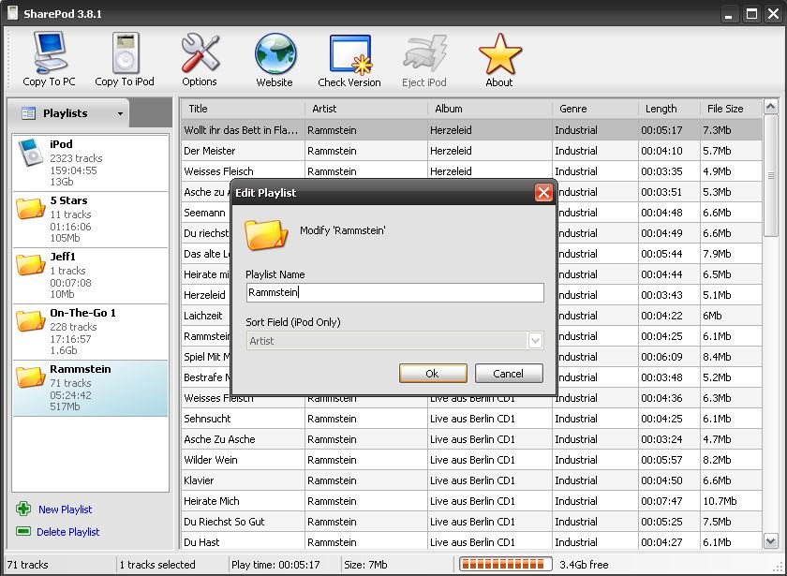
Task: Sort tracks by the Title column
Action: (243, 109)
